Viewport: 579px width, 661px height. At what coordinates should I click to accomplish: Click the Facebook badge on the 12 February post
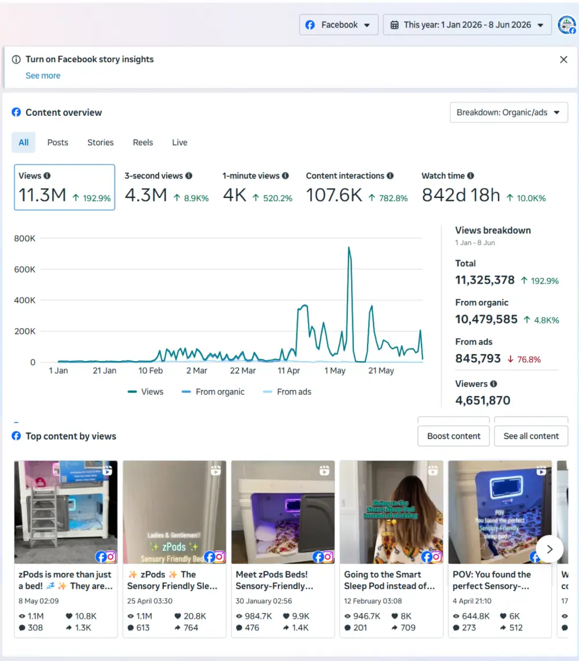coord(426,557)
